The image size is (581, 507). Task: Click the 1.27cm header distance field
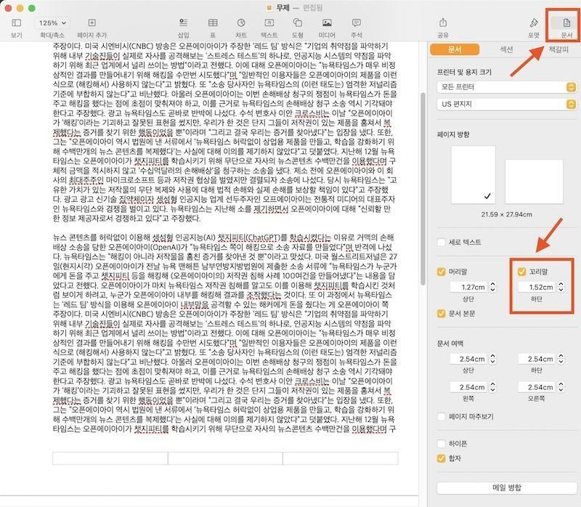(x=468, y=287)
